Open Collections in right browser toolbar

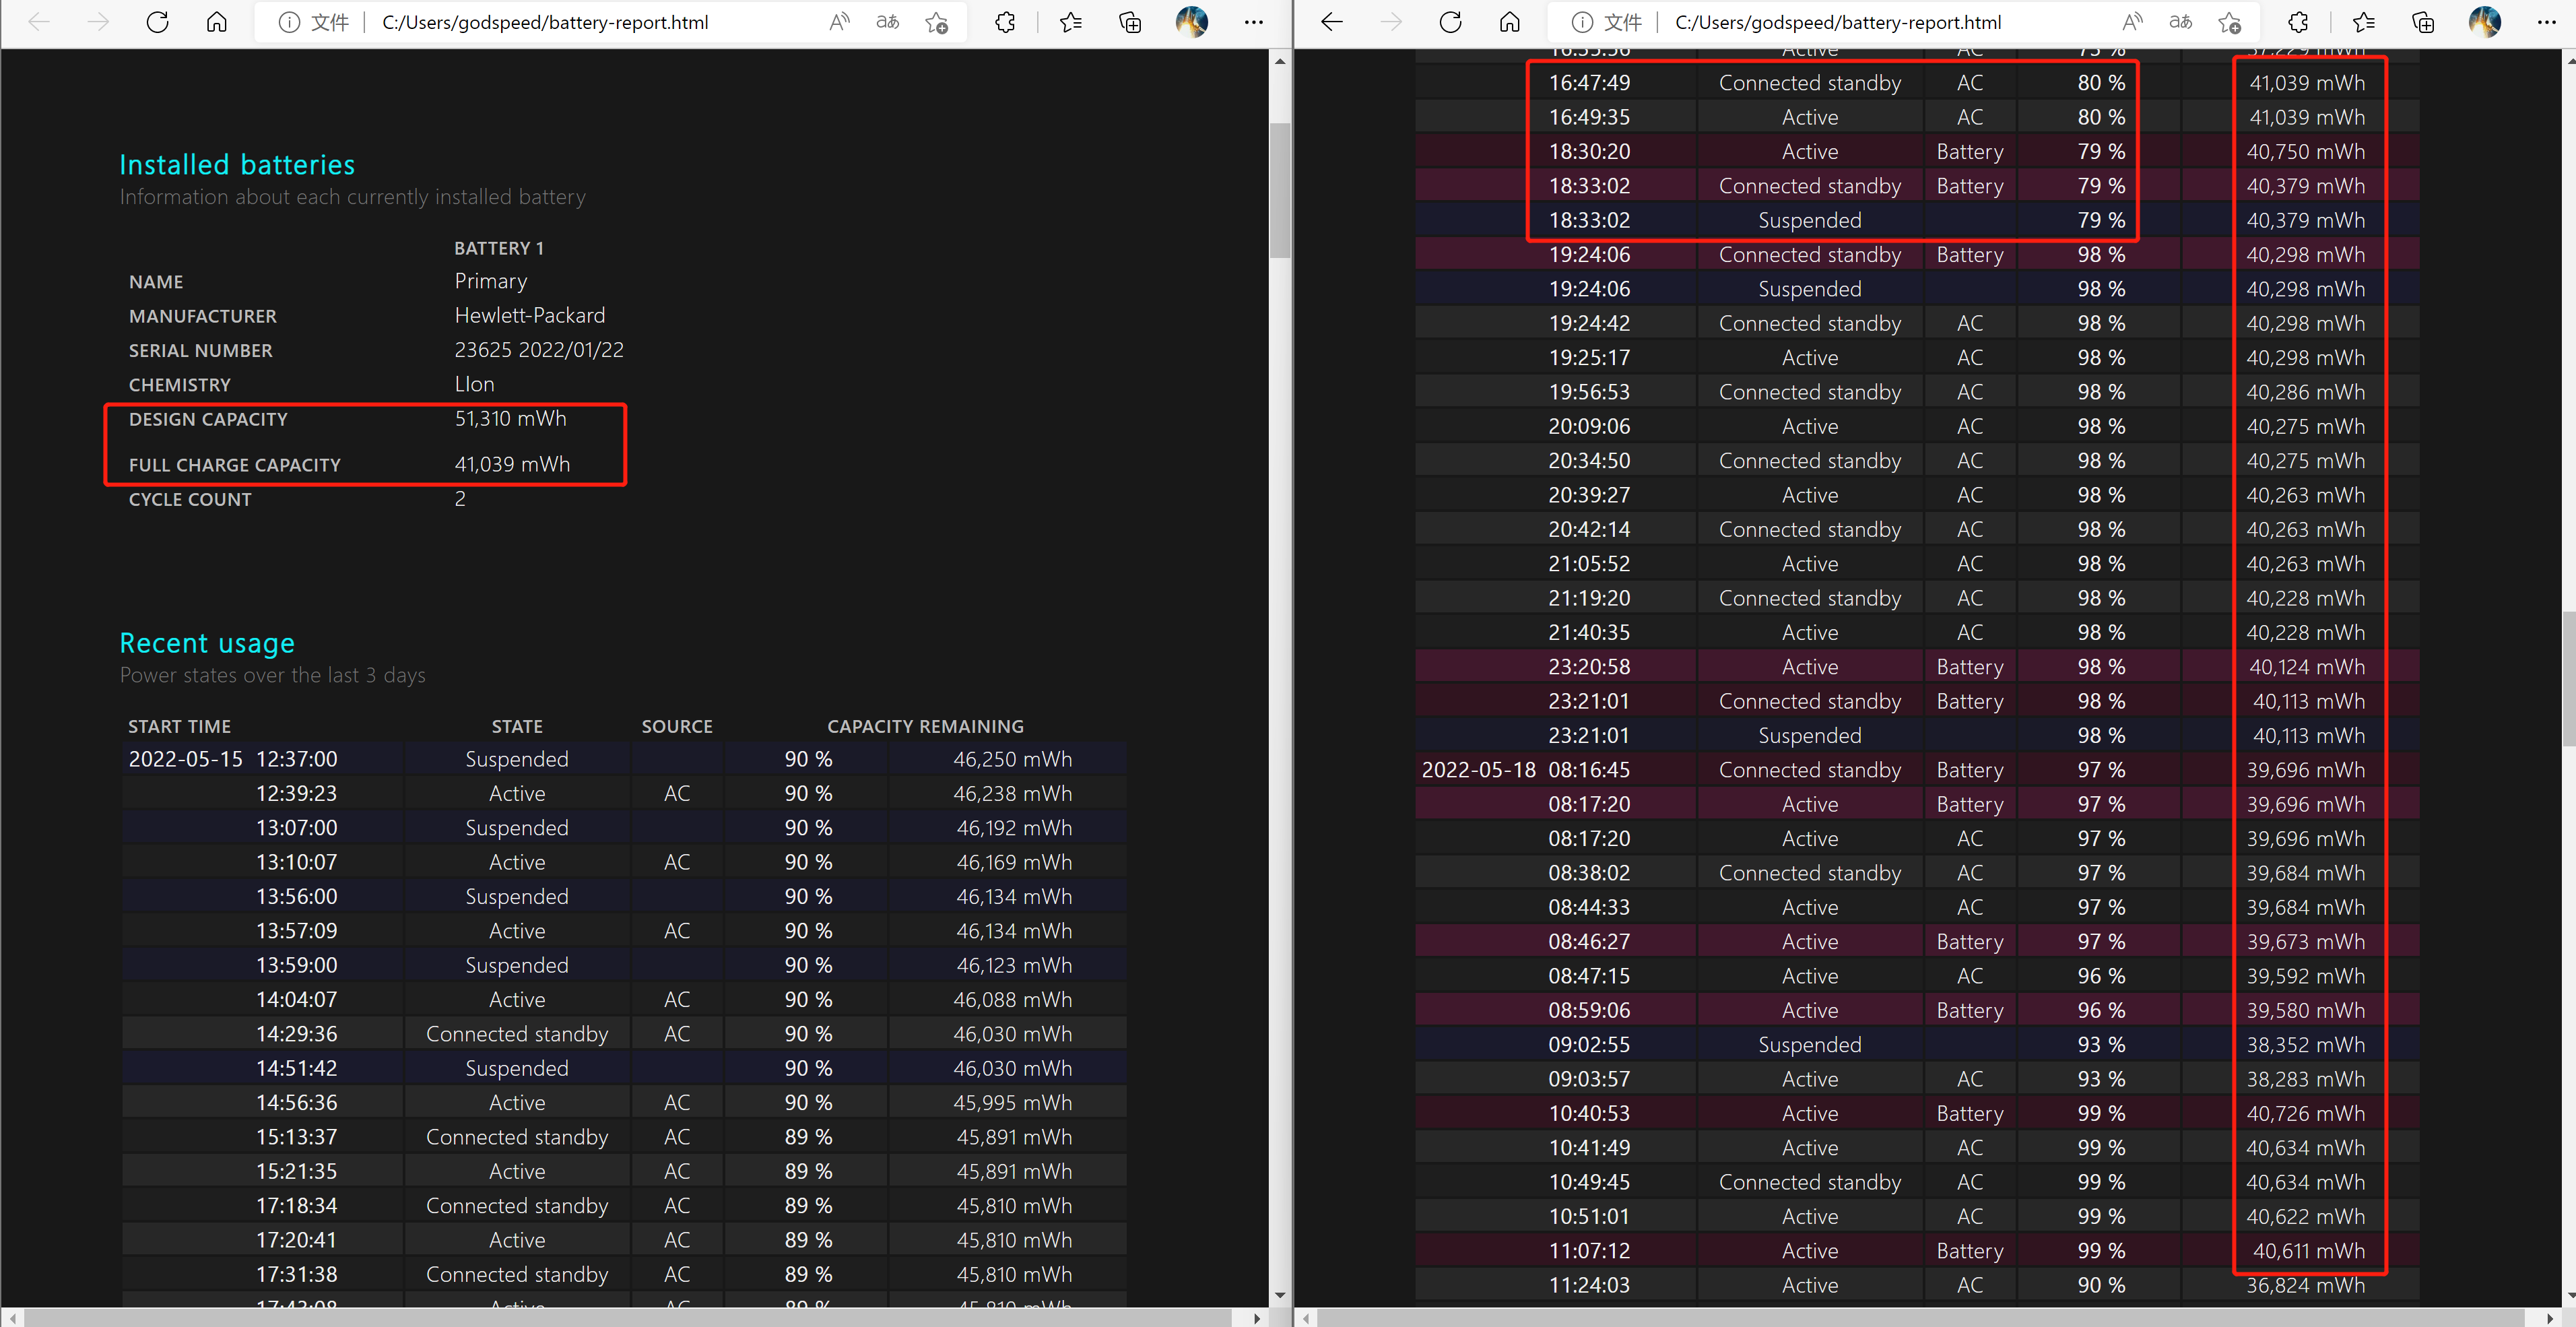pos(2423,22)
